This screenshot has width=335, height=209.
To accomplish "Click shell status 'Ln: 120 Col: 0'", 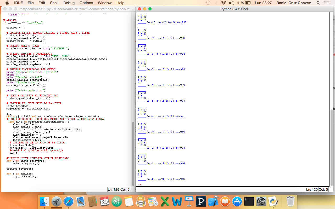I will click(x=317, y=190).
